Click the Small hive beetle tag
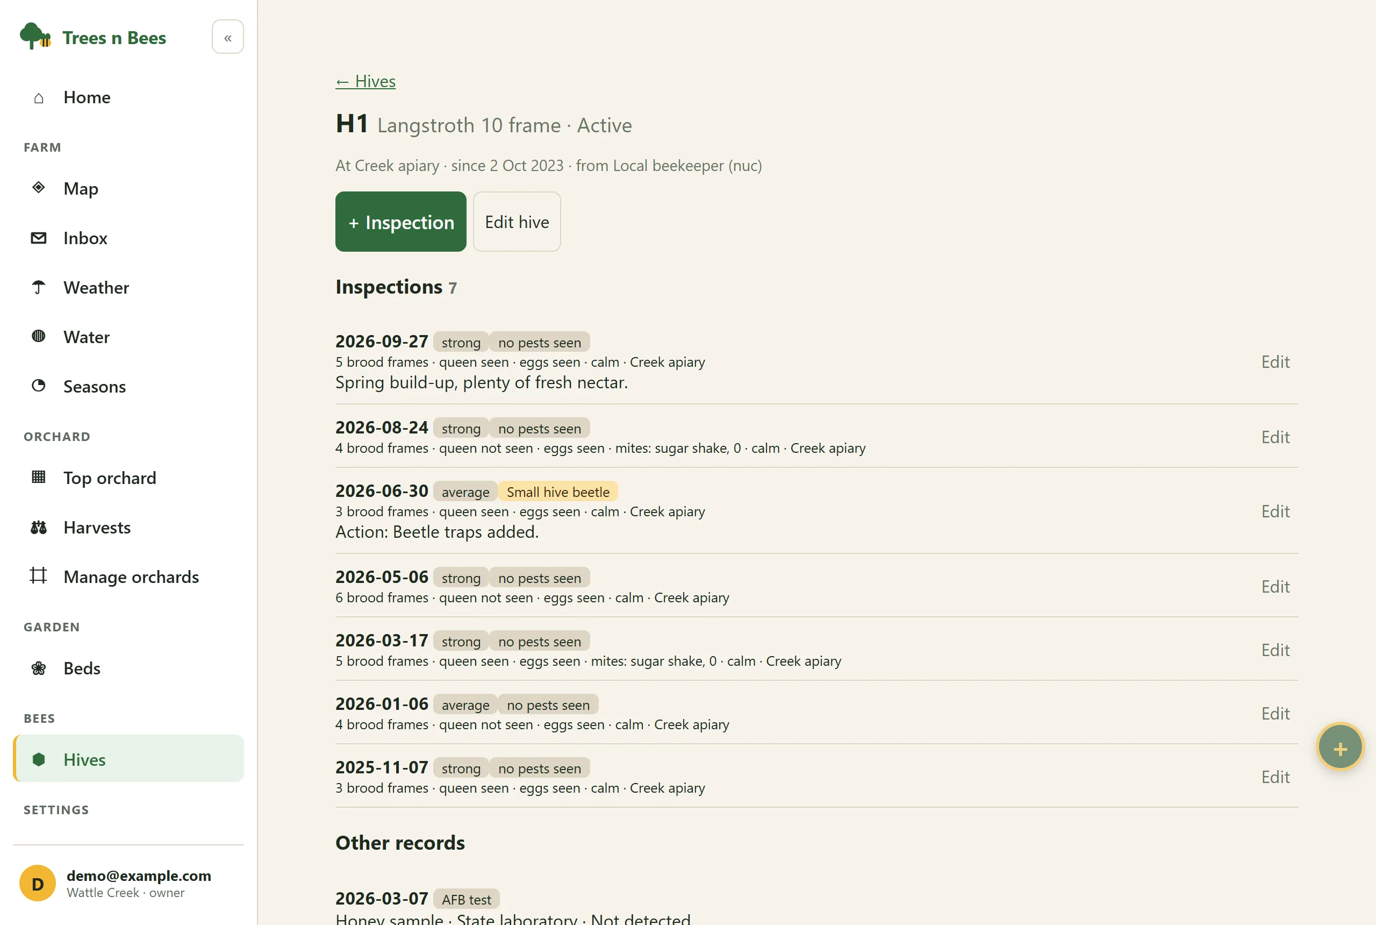This screenshot has width=1376, height=925. click(x=558, y=492)
